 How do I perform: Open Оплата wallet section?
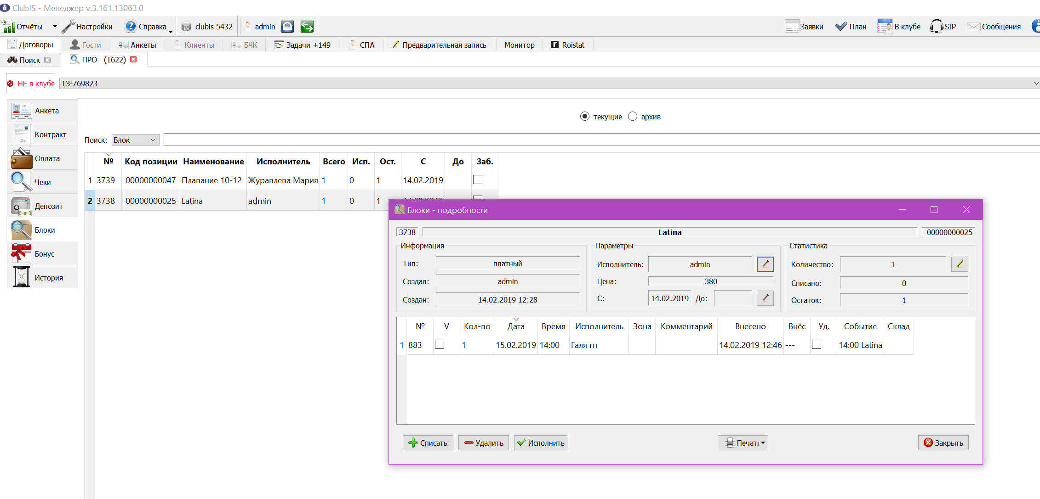pos(42,158)
